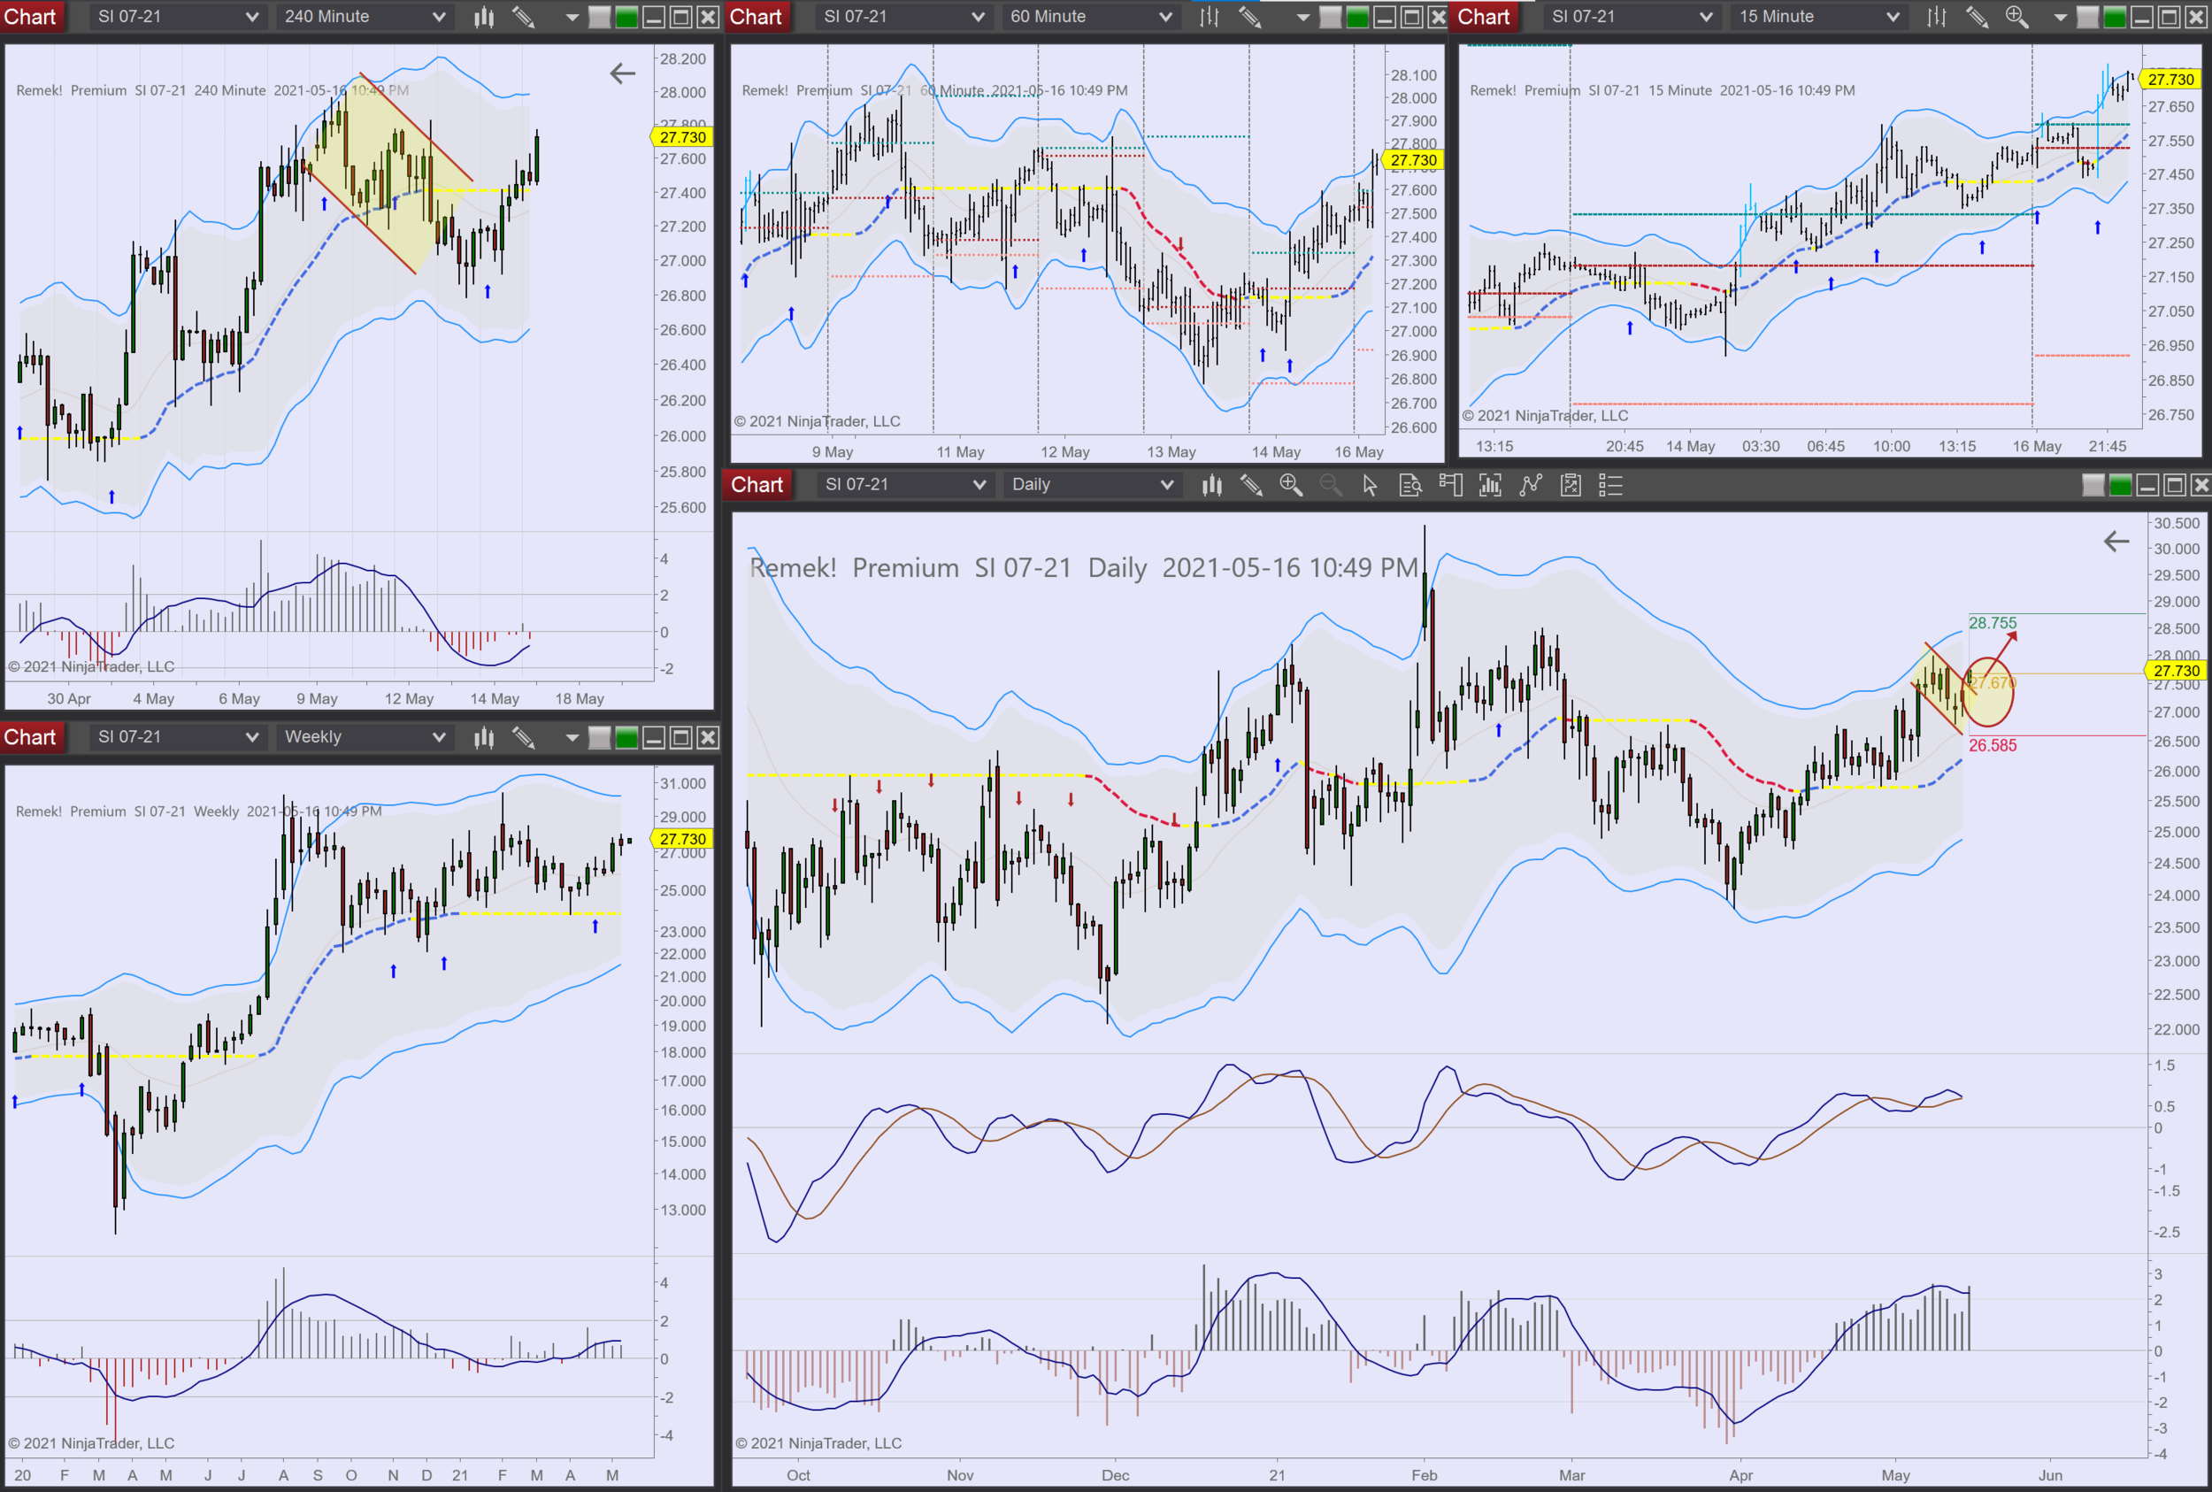Click the Chart tab of Weekly window
Image resolution: width=2212 pixels, height=1492 pixels.
coord(30,737)
